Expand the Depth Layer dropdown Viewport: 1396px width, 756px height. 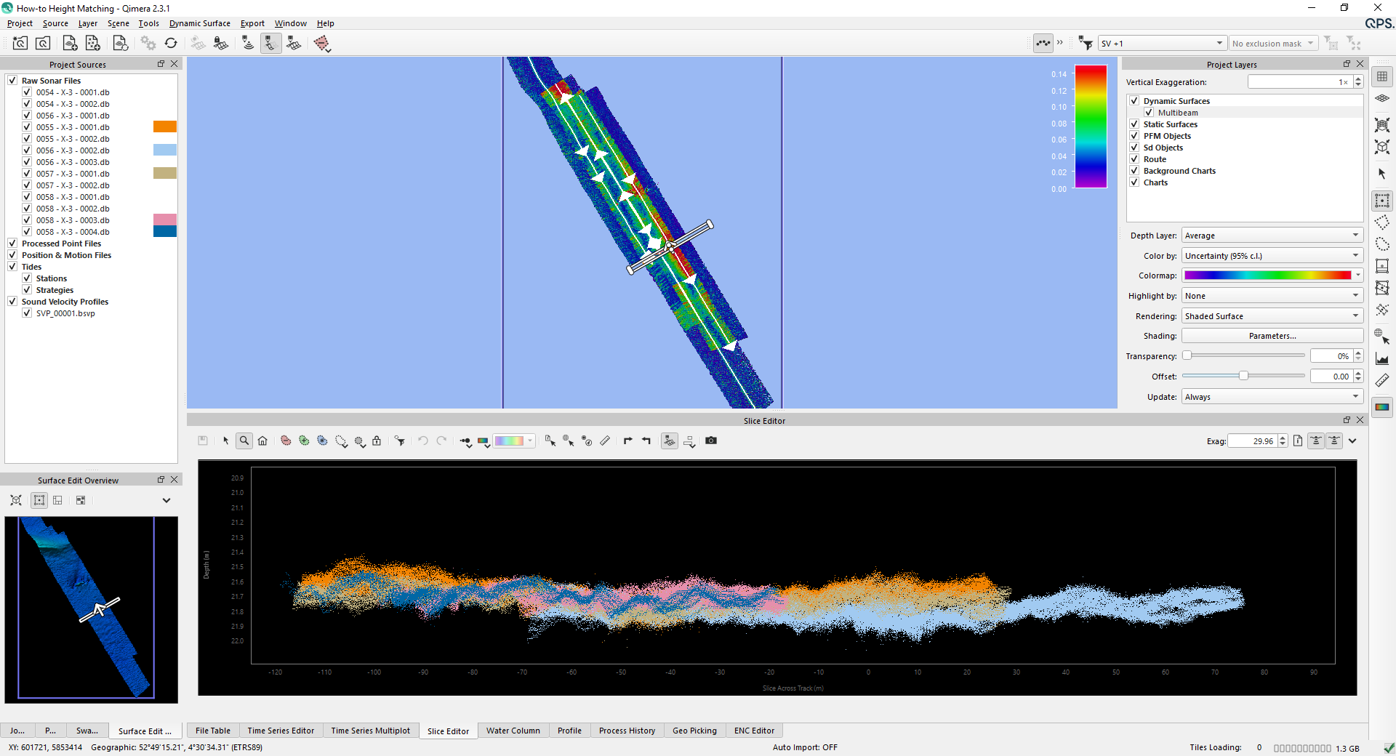1272,236
